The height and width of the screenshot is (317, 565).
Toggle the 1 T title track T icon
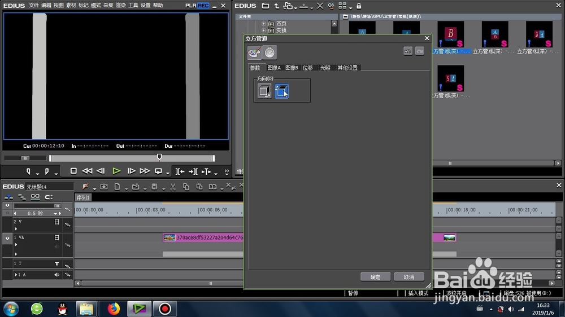coord(56,264)
